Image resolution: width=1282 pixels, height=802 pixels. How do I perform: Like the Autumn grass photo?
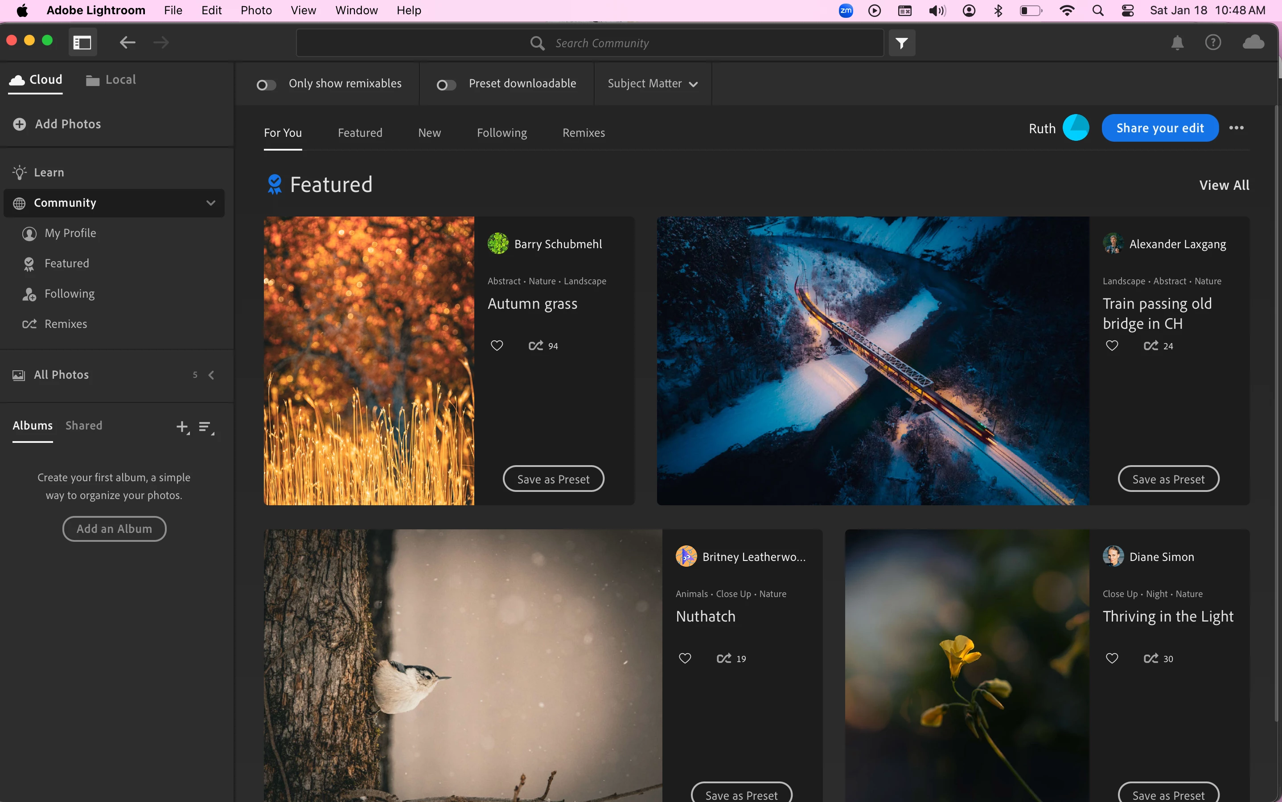click(497, 346)
